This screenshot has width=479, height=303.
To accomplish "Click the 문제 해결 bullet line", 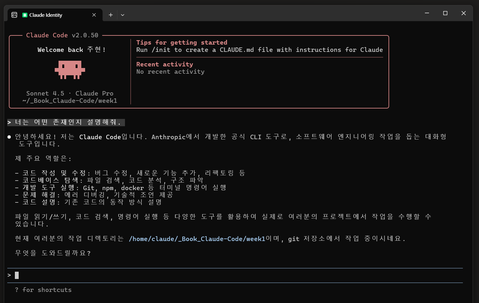I will (94, 195).
